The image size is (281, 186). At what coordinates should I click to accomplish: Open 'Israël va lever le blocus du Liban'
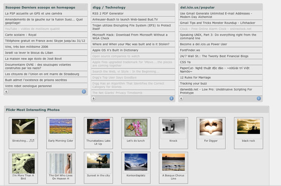click(29, 53)
